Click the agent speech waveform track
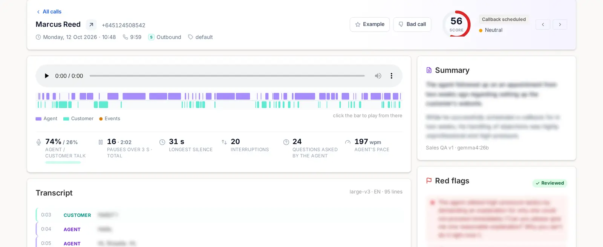Image resolution: width=603 pixels, height=247 pixels. [219, 96]
